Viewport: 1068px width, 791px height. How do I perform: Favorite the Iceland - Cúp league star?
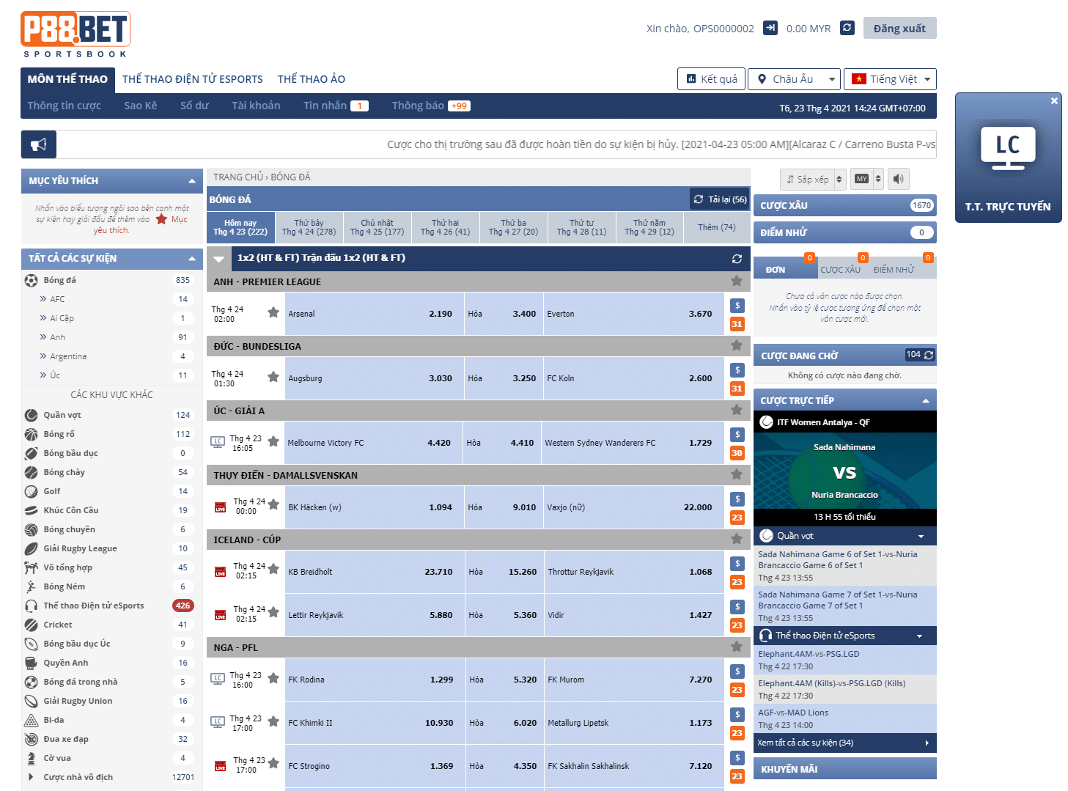point(737,539)
